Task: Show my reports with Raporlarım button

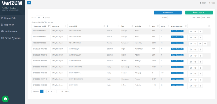Action: pos(168,12)
